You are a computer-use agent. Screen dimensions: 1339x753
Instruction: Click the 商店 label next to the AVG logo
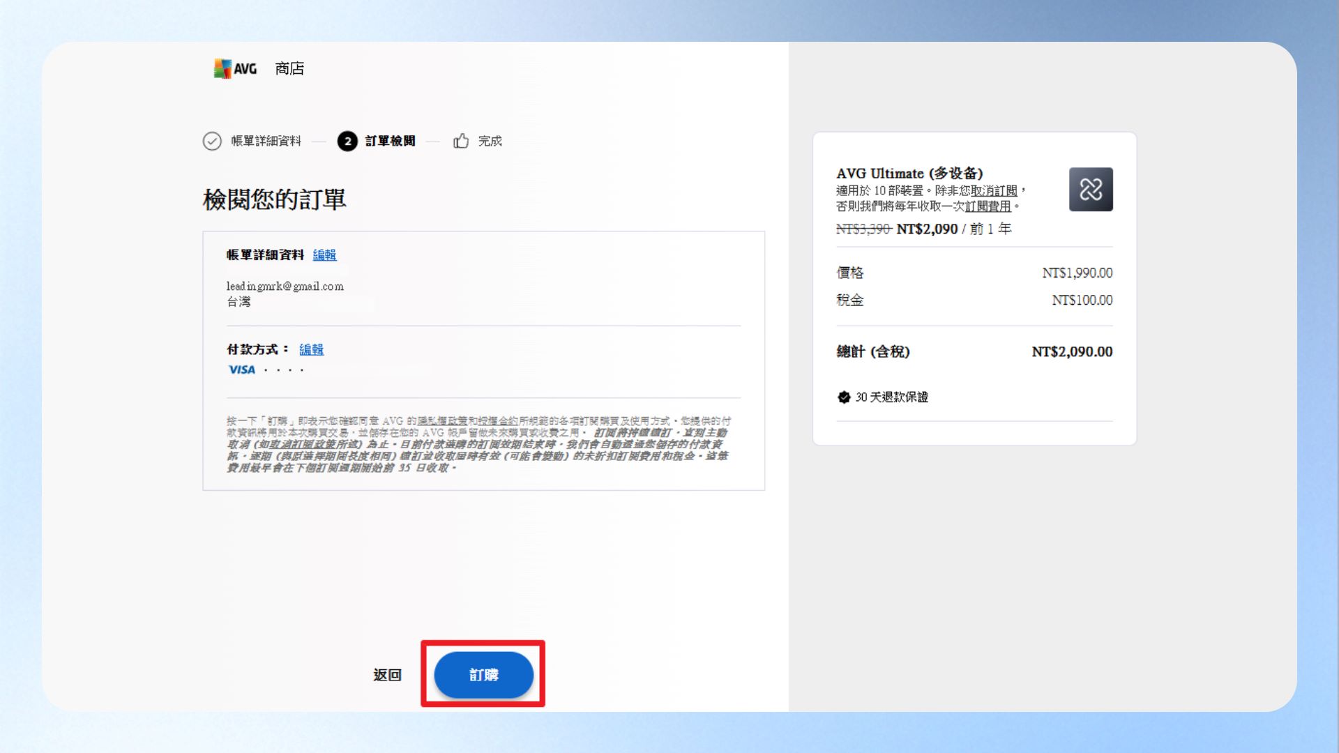click(x=289, y=68)
